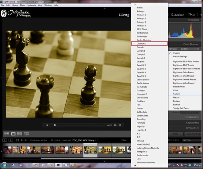Open the Edit menu
203x169 pixels.
point(8,5)
